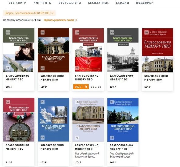Go to the БЕСТСЕЛЛЕРЫ section
The height and width of the screenshot is (167, 180).
[70, 3]
